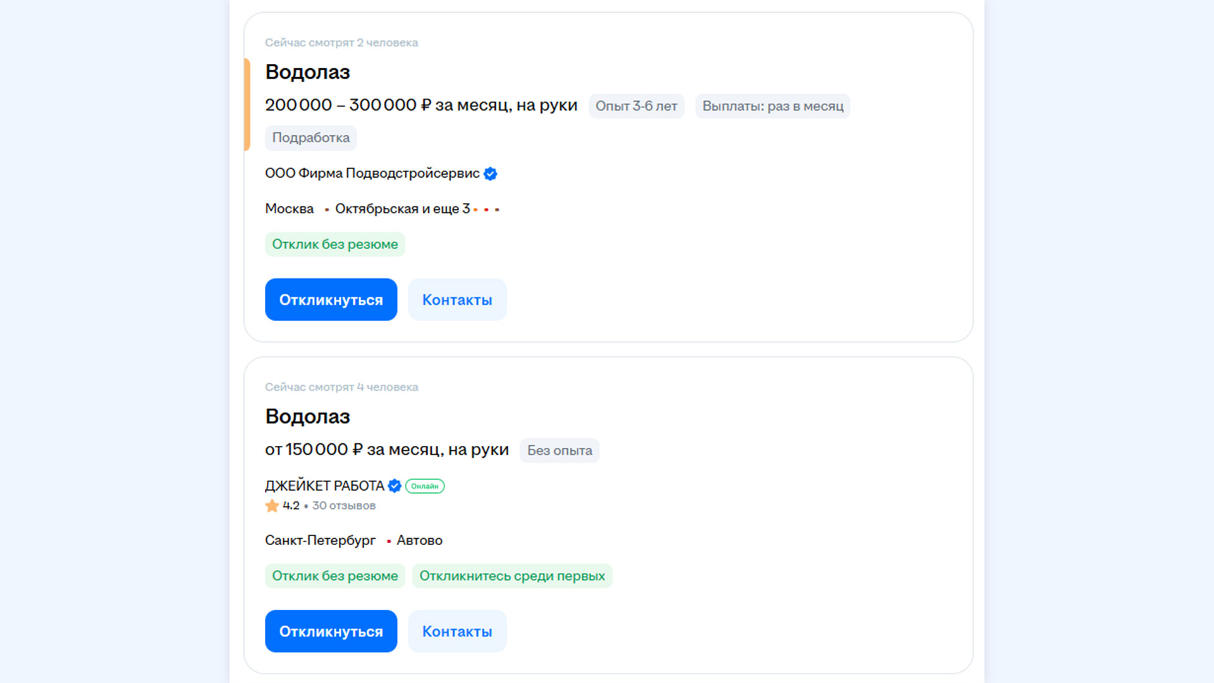Click 'Откликнитесь среди первых' green label
This screenshot has height=683, width=1214.
512,576
